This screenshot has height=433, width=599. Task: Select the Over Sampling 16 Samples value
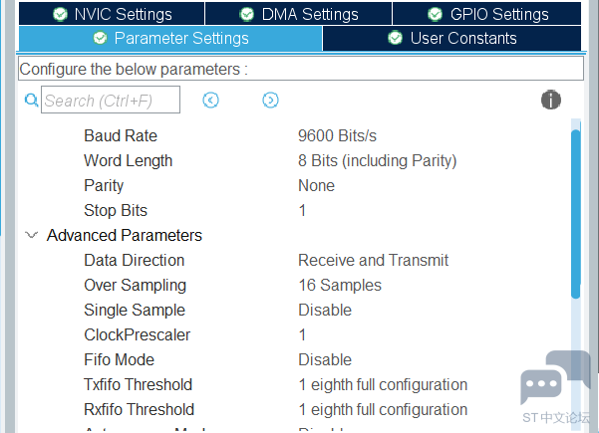coord(340,285)
